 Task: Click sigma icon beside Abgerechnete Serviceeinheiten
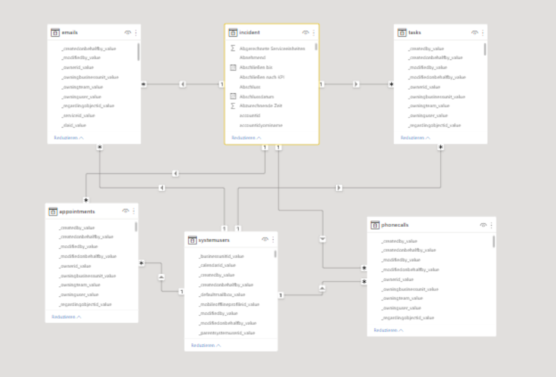point(233,48)
